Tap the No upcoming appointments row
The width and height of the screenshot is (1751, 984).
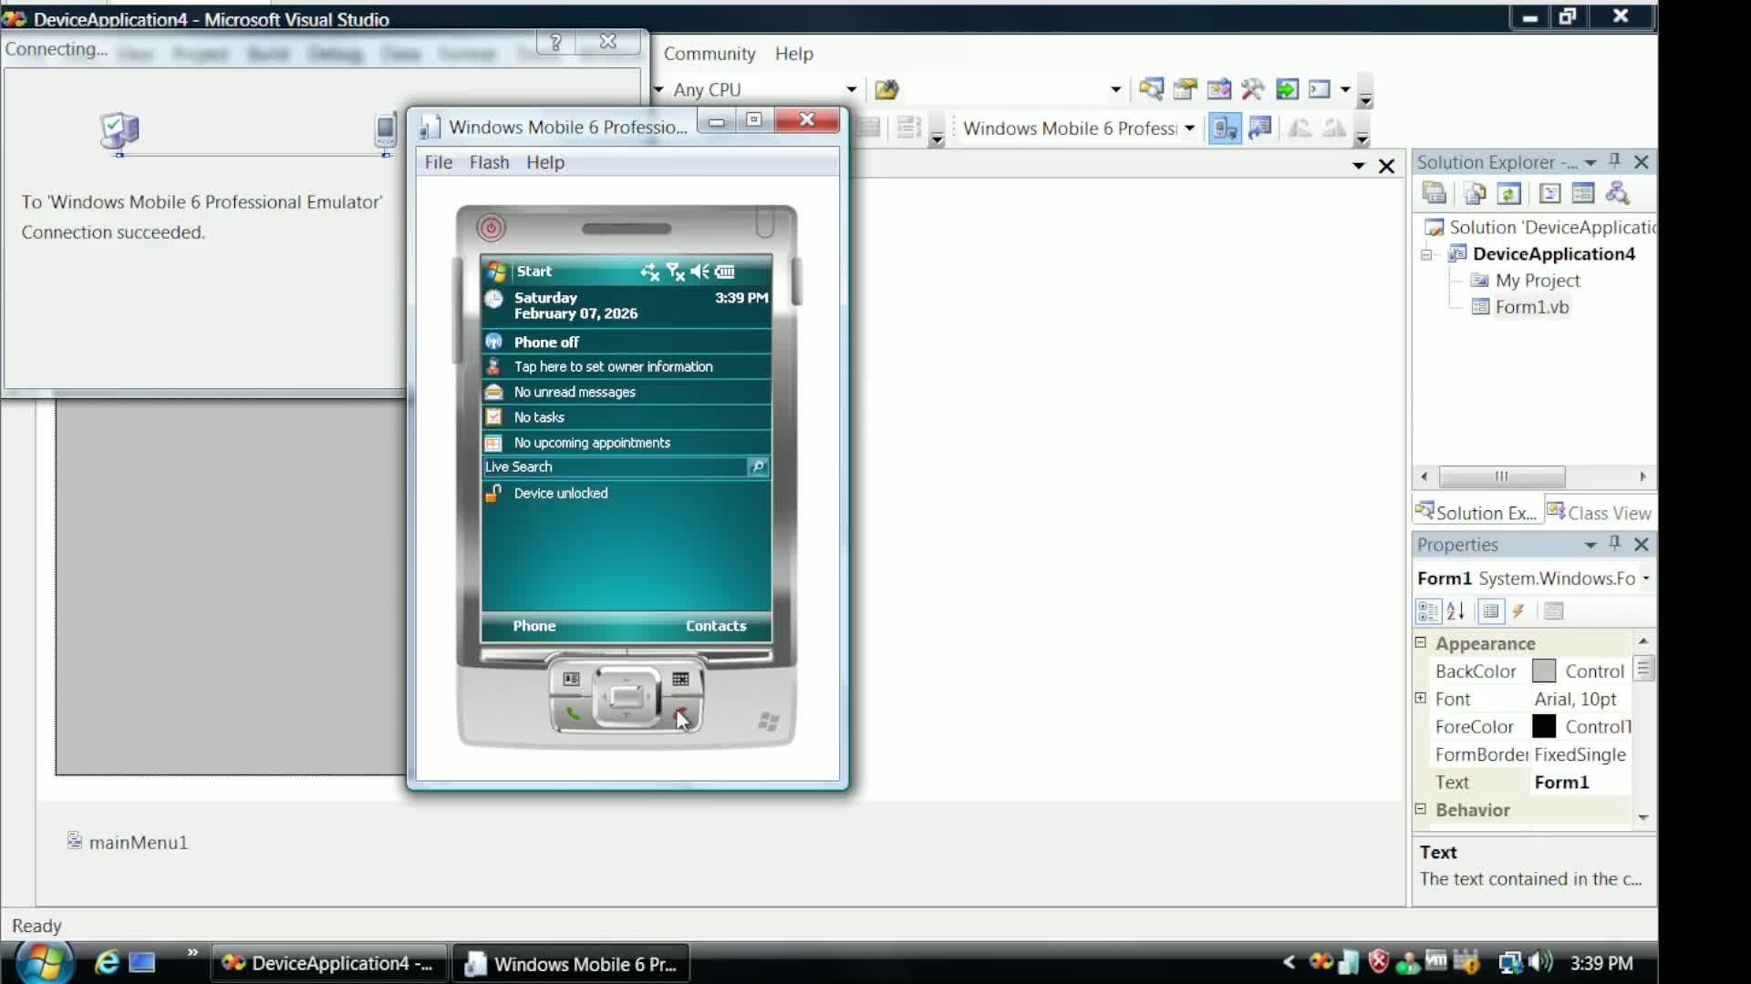627,443
